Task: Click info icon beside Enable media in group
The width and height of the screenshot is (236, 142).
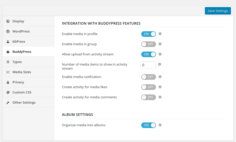Action: [x=160, y=44]
